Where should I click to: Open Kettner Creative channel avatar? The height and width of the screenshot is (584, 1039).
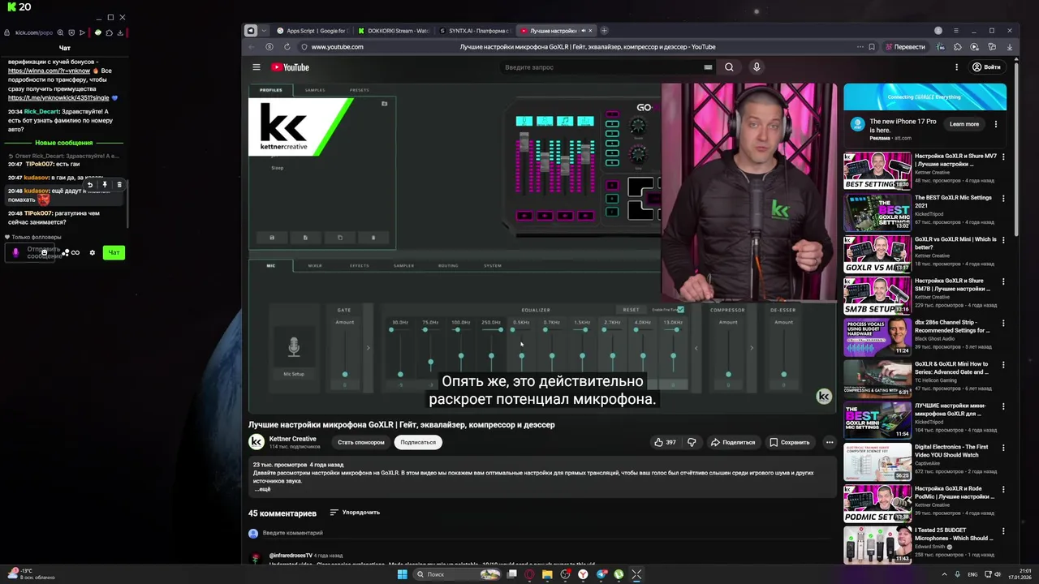[x=257, y=441]
